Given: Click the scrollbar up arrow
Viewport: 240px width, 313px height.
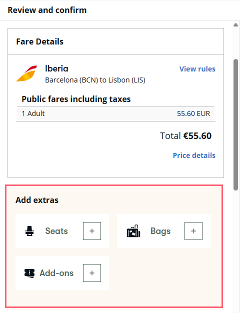Looking at the screenshot, I should 235,25.
